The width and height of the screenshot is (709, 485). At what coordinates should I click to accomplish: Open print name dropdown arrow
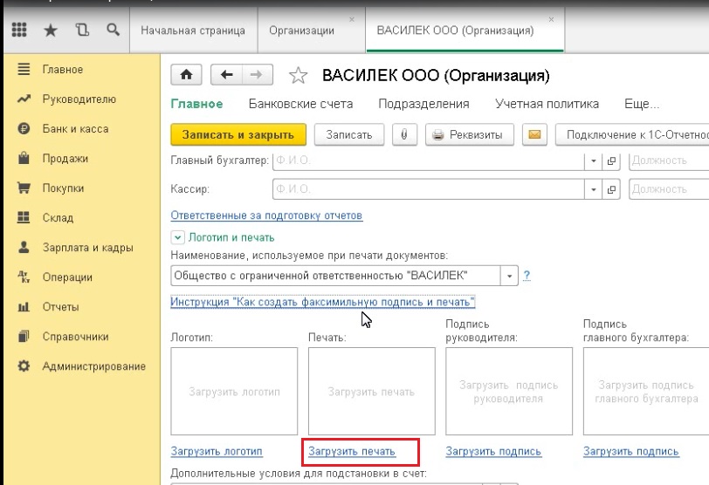point(509,276)
